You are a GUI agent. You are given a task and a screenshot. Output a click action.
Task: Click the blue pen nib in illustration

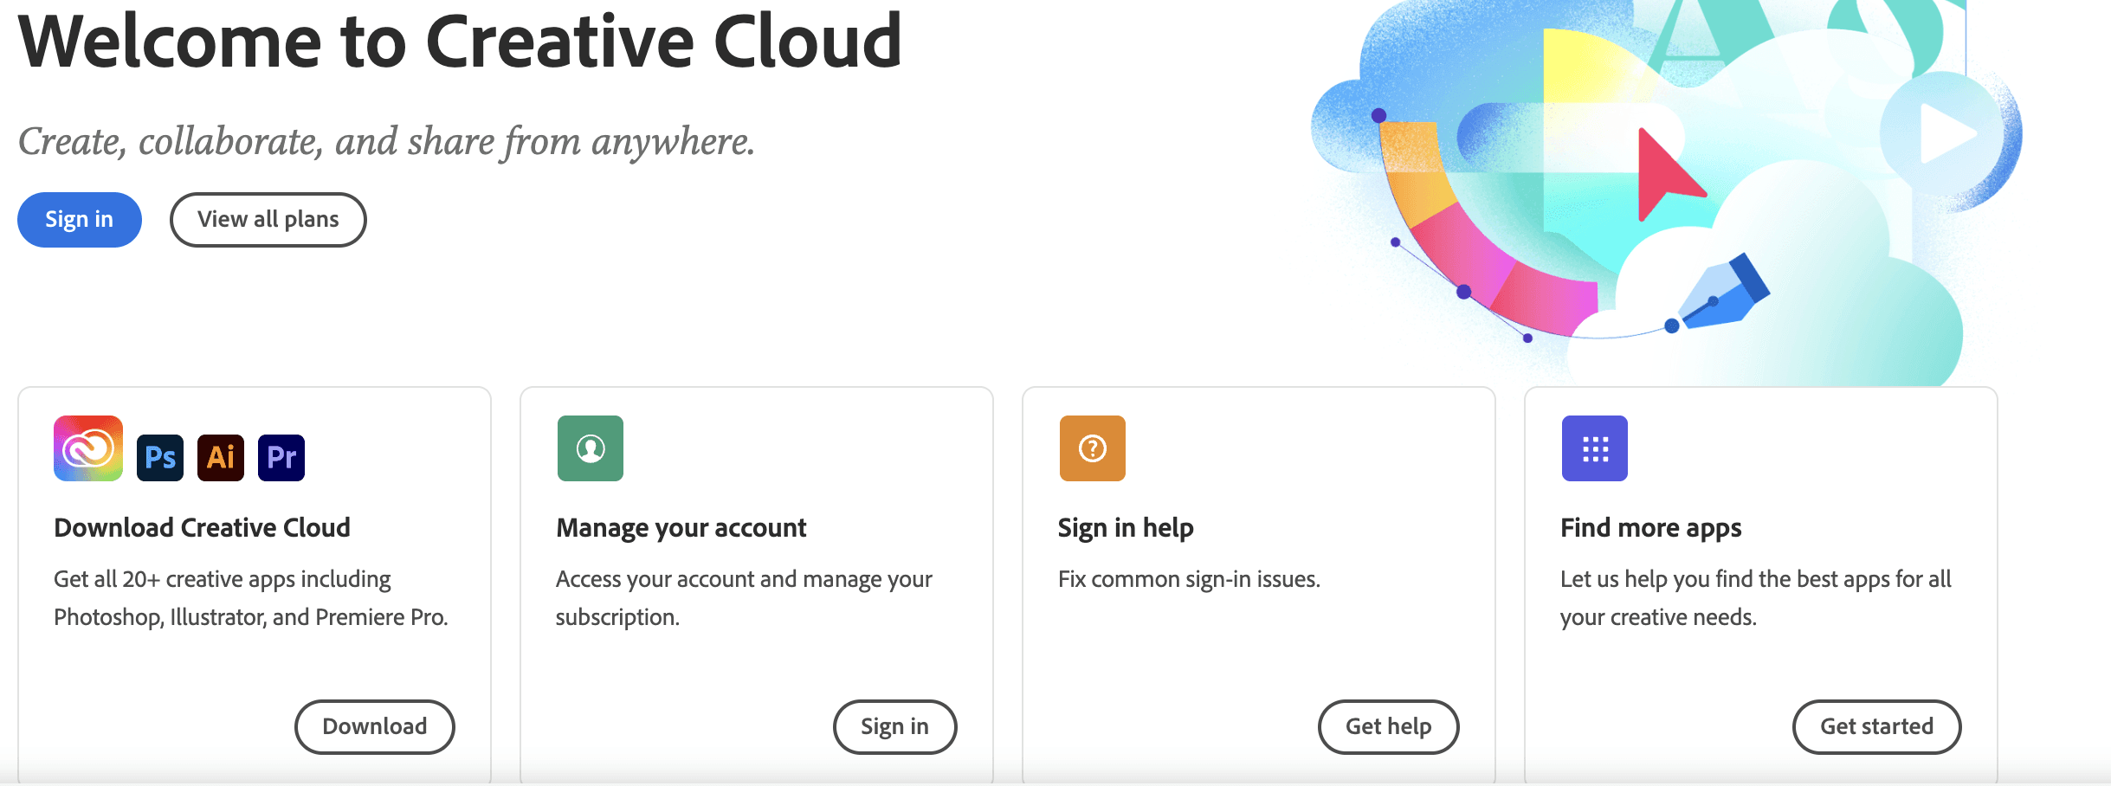[x=1723, y=294]
